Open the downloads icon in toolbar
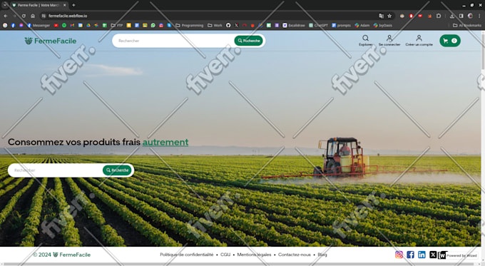Viewport: 485px width, 266px height. [452, 16]
